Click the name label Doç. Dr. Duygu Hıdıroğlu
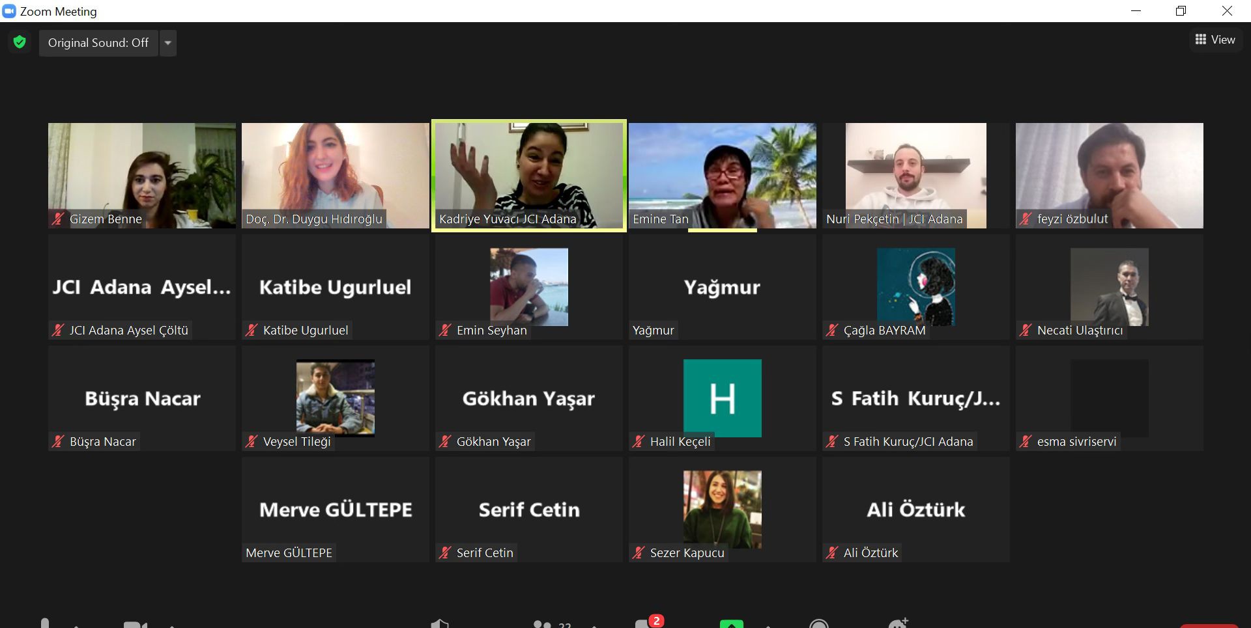 pyautogui.click(x=314, y=219)
